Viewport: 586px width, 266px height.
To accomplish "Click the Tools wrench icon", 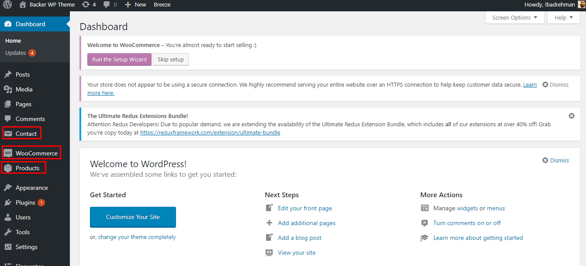I will tap(8, 232).
